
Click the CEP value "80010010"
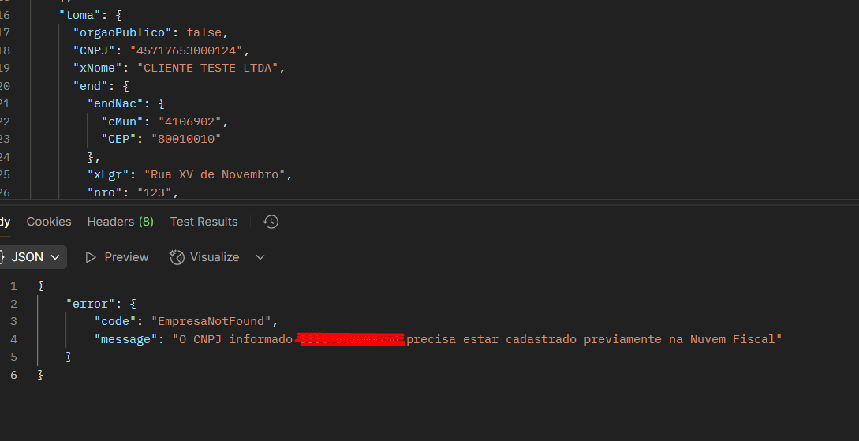pos(186,139)
